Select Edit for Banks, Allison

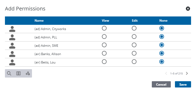tap(134, 53)
